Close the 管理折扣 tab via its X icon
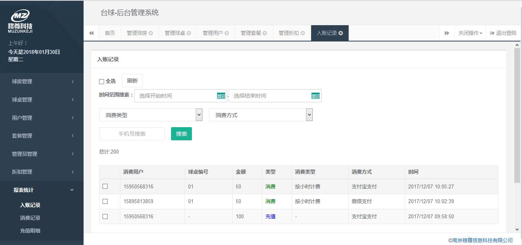 pos(303,33)
